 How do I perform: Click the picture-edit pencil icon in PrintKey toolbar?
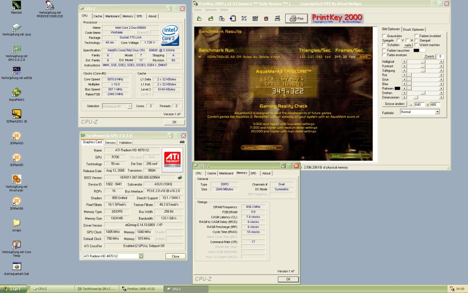(255, 18)
